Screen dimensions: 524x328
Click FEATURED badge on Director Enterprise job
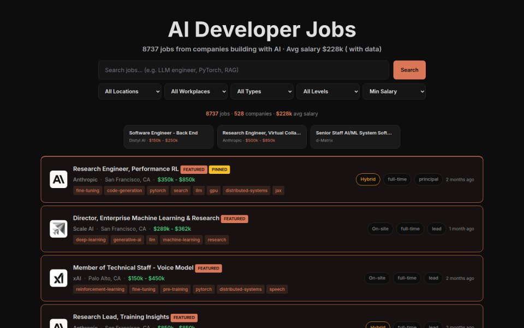tap(235, 219)
